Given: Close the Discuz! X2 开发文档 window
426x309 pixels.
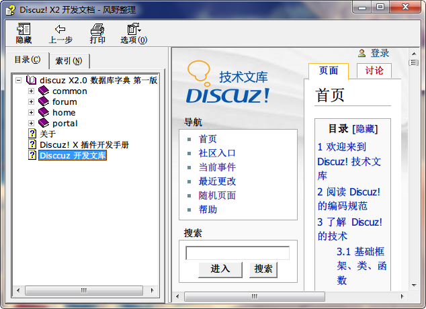Looking at the screenshot, I should (405, 7).
